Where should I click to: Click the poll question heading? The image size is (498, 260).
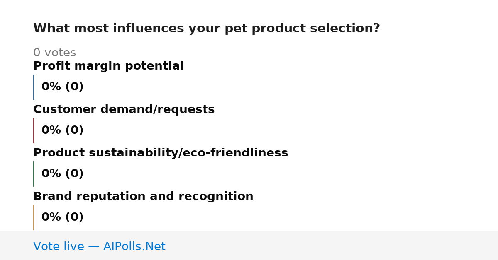pyautogui.click(x=207, y=29)
